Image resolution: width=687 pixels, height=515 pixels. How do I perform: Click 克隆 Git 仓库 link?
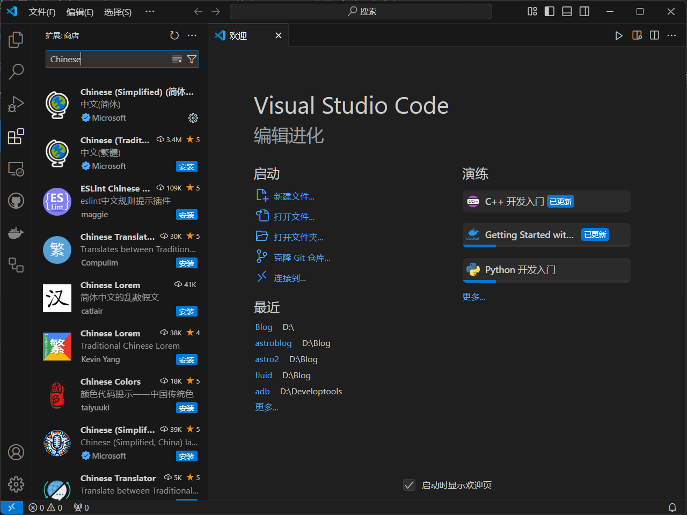click(x=302, y=257)
